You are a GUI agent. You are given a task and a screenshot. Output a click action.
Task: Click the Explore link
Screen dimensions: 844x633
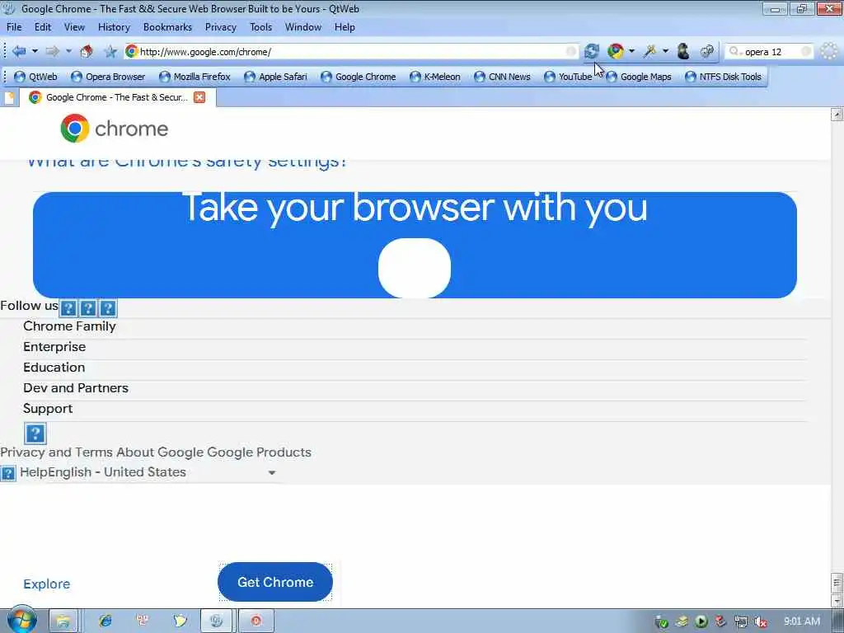tap(47, 584)
